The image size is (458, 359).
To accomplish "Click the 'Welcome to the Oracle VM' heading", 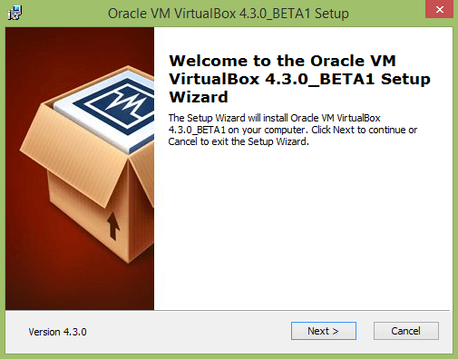I will coord(282,61).
